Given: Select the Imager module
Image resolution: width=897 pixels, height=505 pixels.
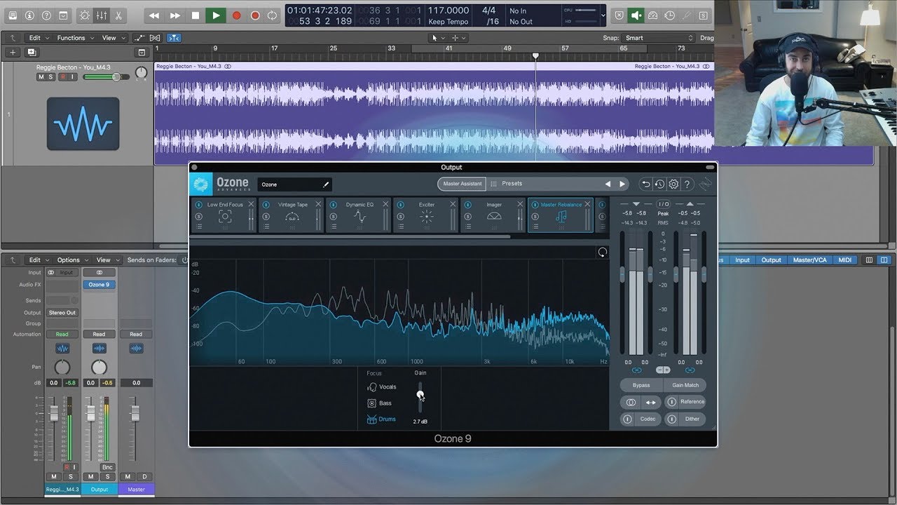Looking at the screenshot, I should (494, 215).
